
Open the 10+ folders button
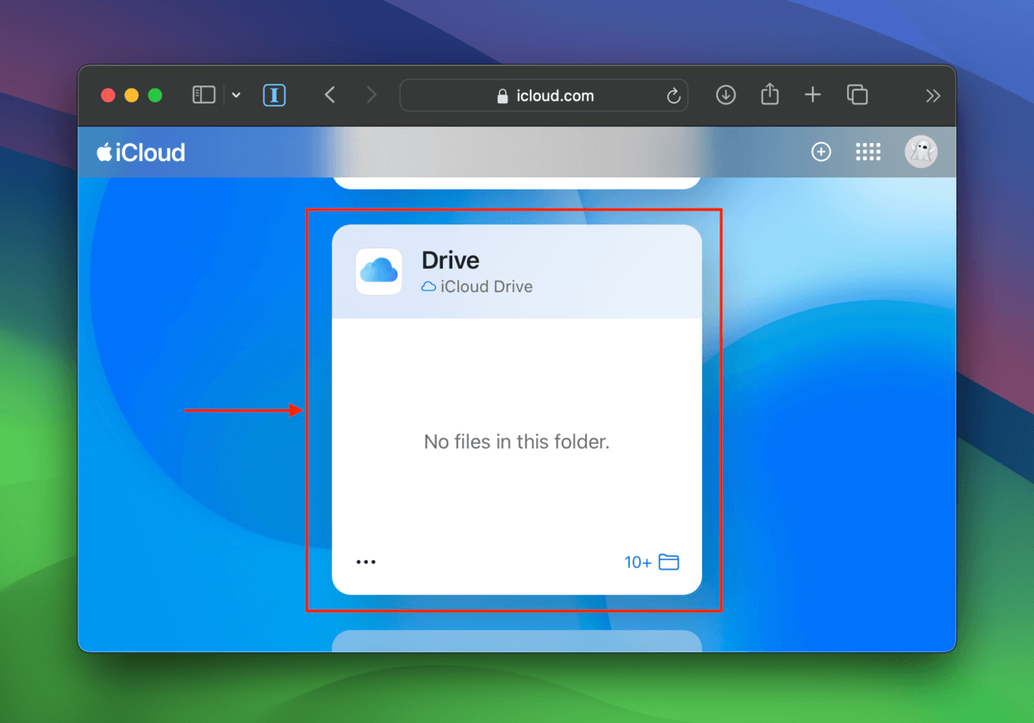click(651, 562)
